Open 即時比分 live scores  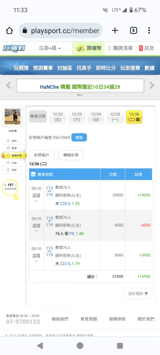106,68
